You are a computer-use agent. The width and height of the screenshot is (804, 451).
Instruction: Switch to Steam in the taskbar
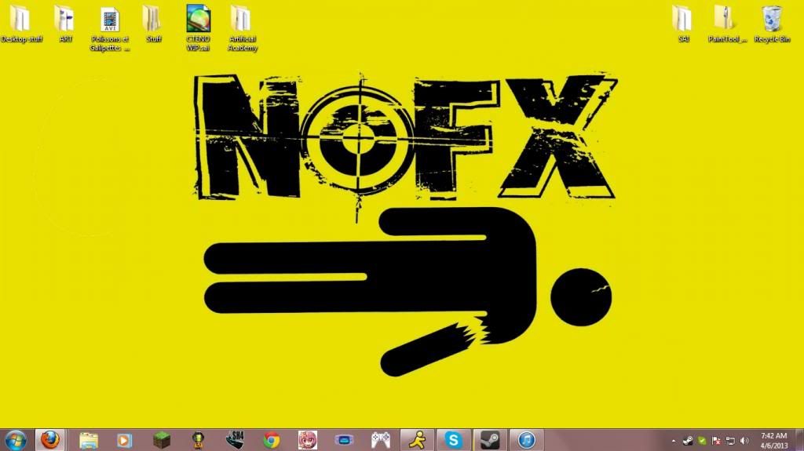[490, 440]
